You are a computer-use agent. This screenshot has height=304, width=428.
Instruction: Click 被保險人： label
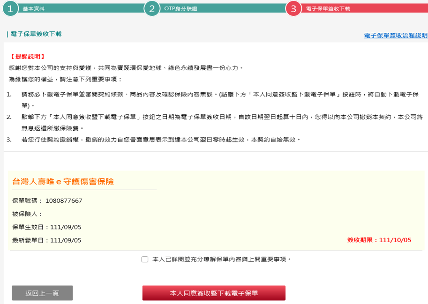pyautogui.click(x=28, y=214)
